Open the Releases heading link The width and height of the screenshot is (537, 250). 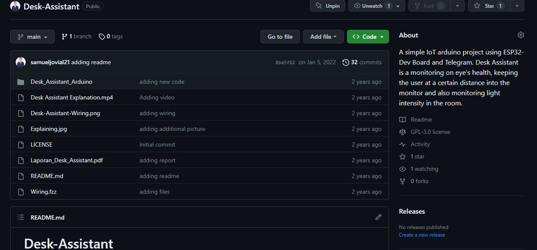tap(412, 211)
